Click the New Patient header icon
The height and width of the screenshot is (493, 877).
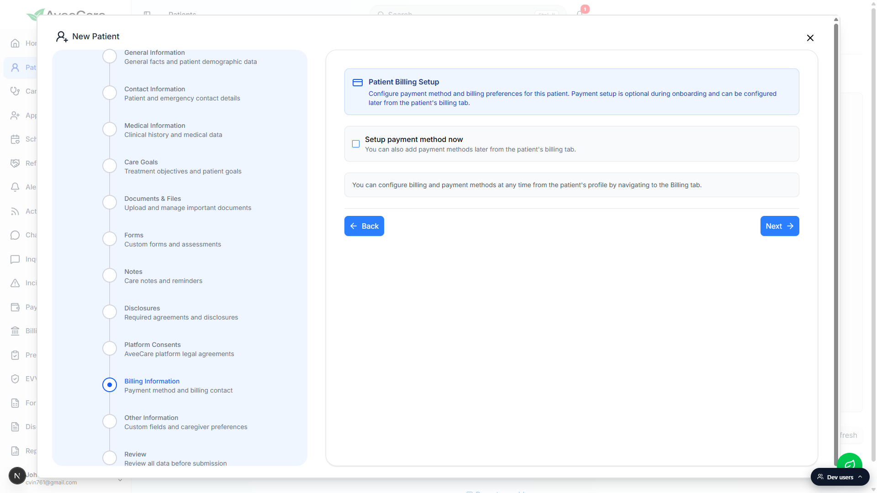62,37
